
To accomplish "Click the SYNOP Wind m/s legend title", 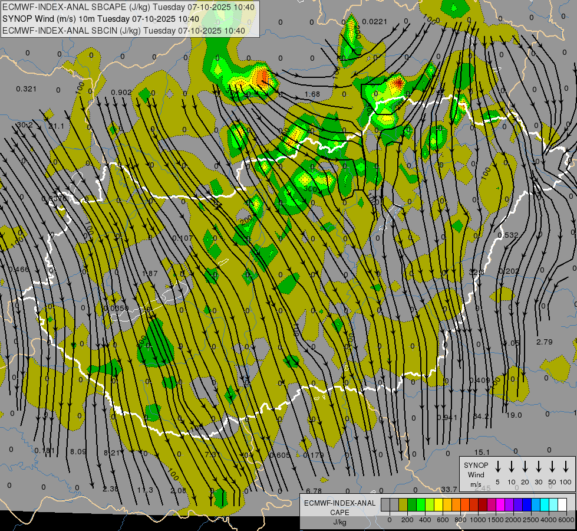I will (x=476, y=474).
